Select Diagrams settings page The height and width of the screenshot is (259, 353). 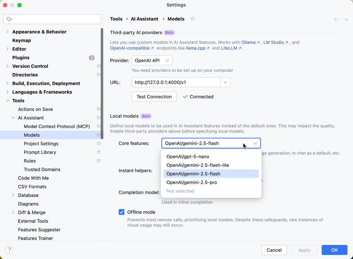point(28,204)
